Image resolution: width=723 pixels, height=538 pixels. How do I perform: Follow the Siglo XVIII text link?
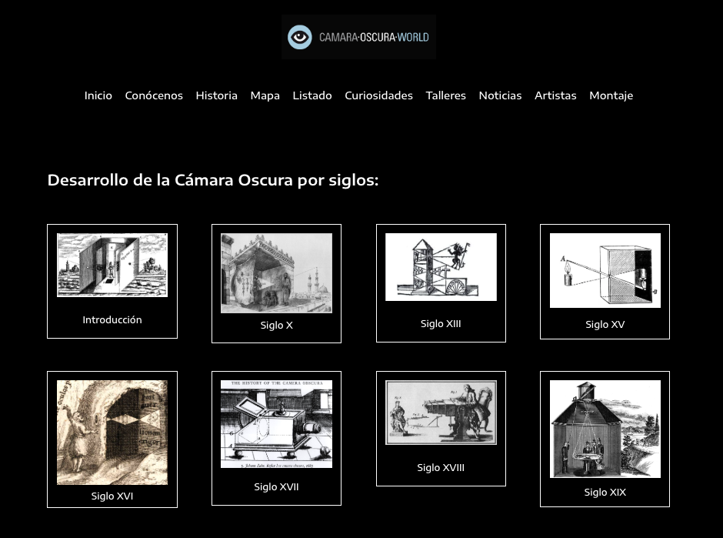click(441, 467)
